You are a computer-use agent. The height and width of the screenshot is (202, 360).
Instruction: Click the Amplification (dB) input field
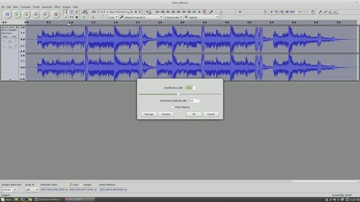pos(191,88)
